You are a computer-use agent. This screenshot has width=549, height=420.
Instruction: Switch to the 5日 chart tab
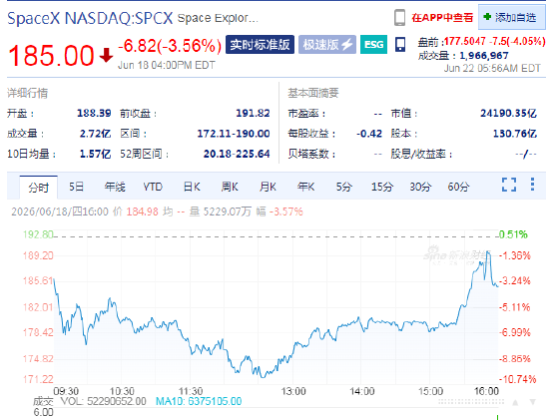tap(76, 187)
